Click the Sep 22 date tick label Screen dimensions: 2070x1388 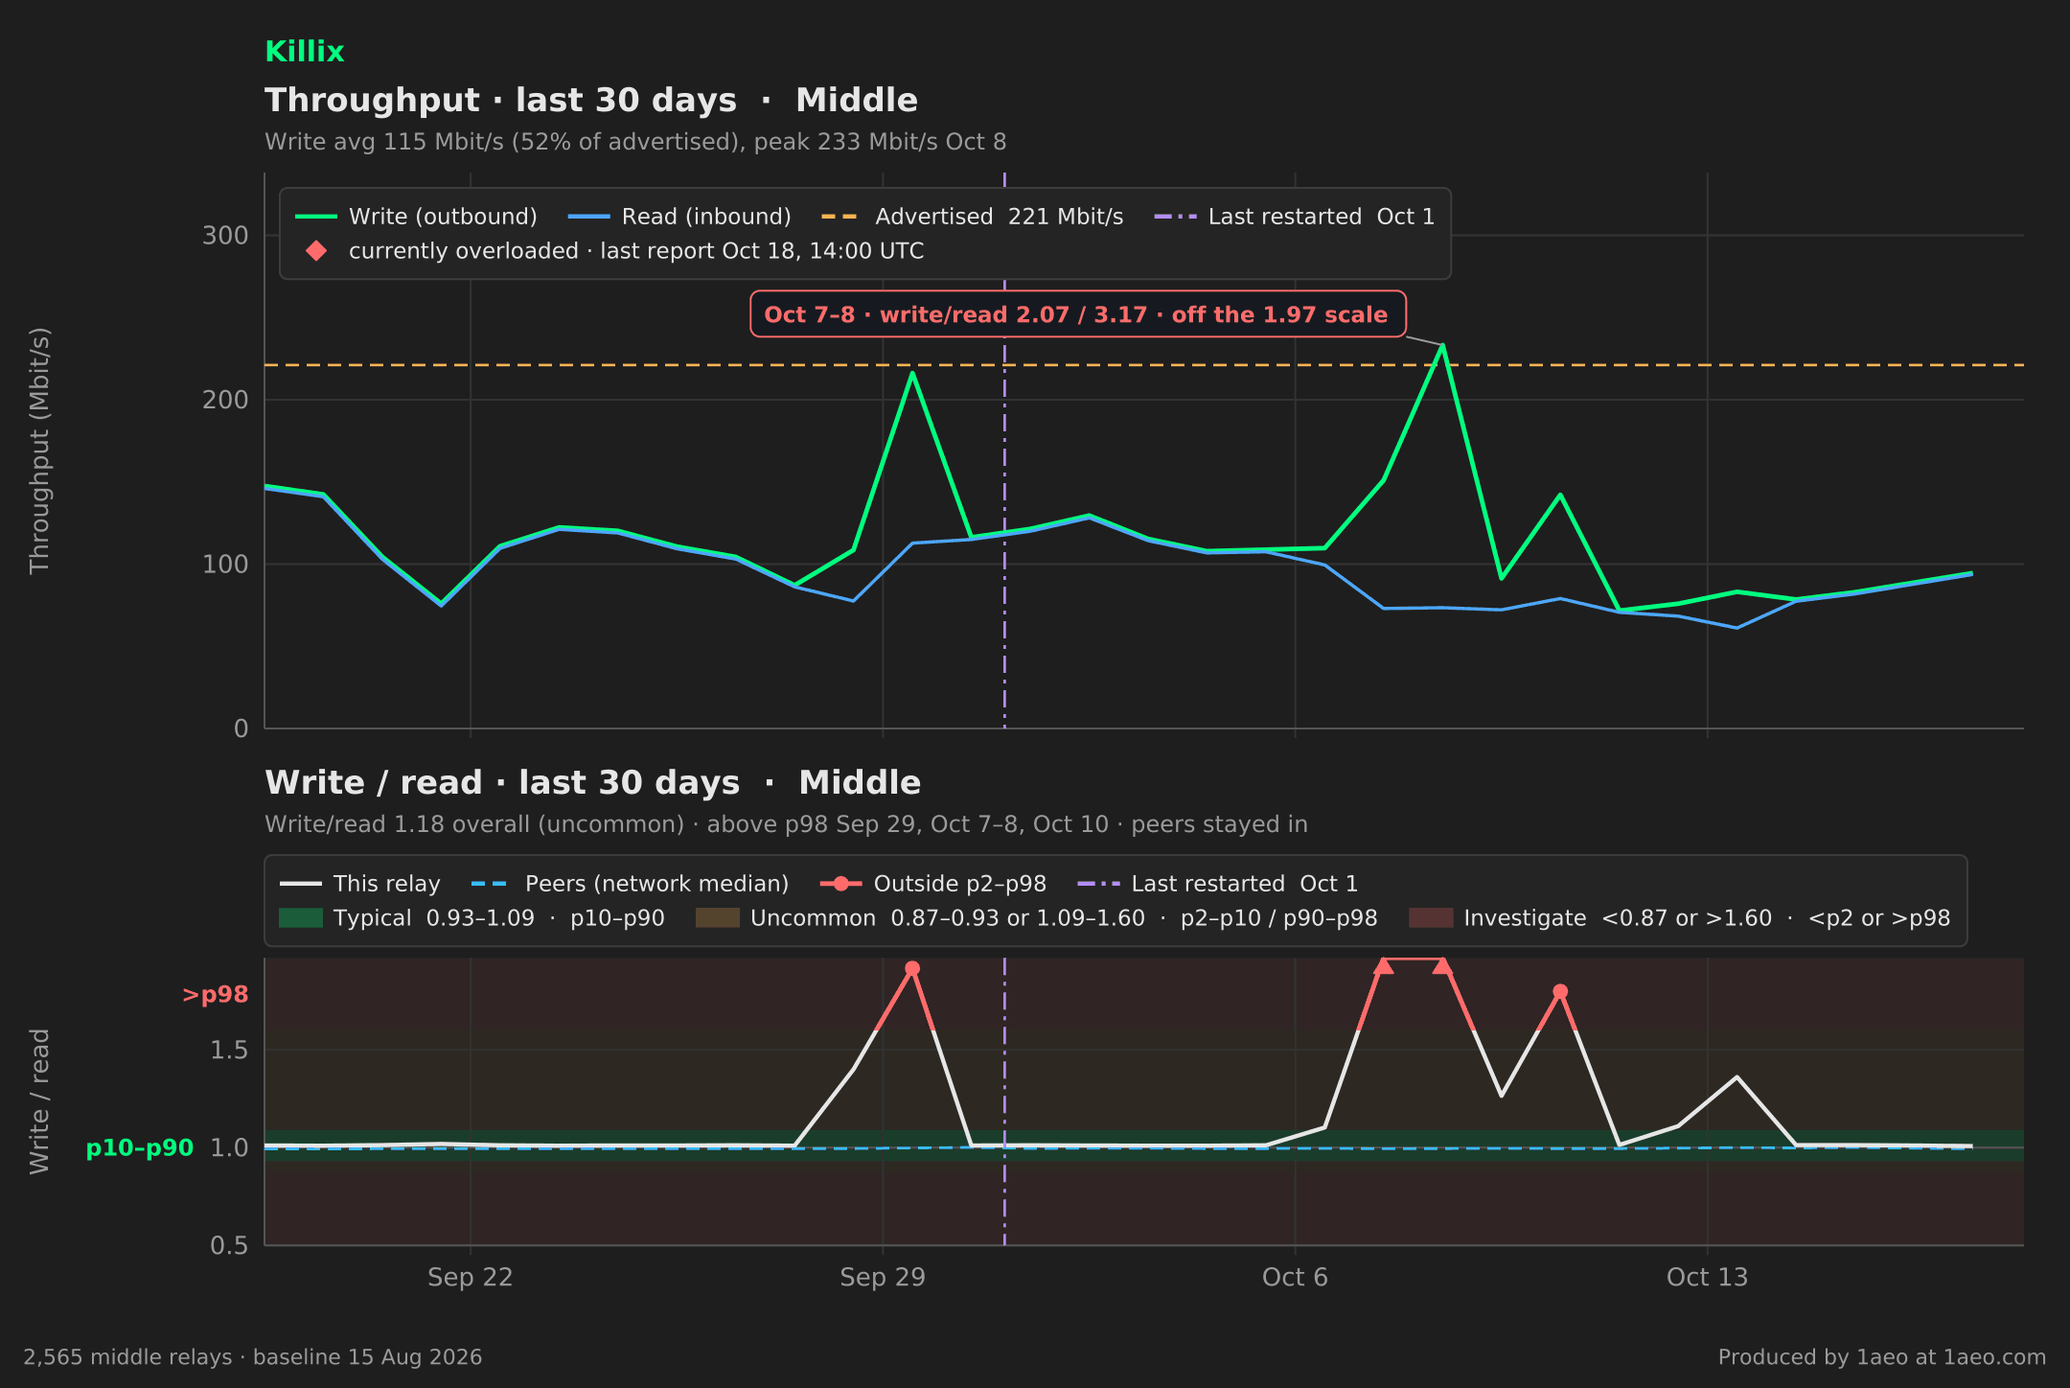(470, 1278)
